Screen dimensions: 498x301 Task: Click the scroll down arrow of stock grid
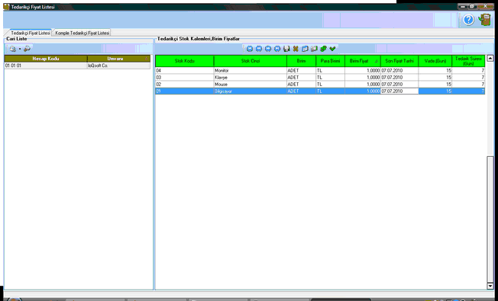point(490,286)
